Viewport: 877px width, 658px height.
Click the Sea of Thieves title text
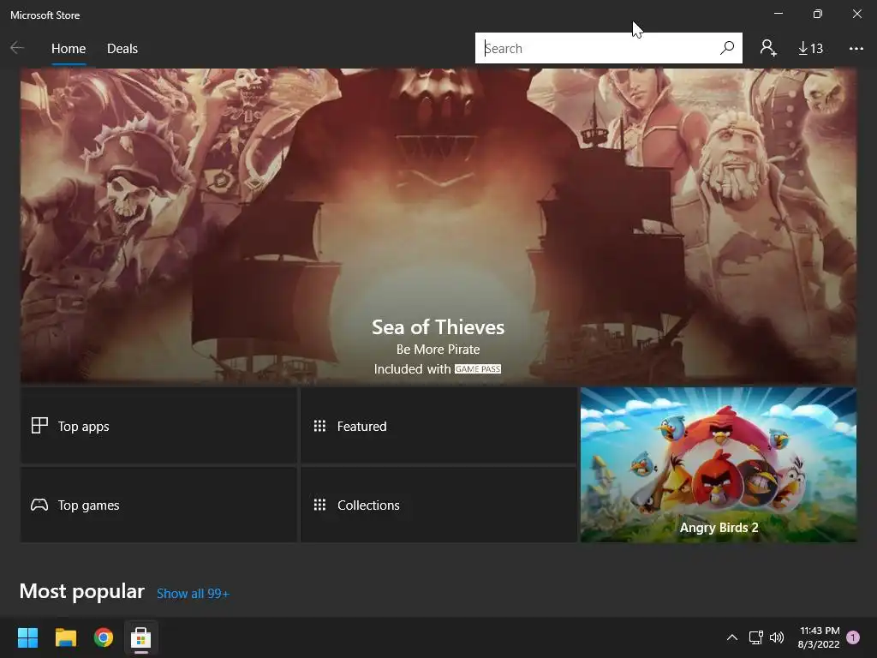coord(438,327)
